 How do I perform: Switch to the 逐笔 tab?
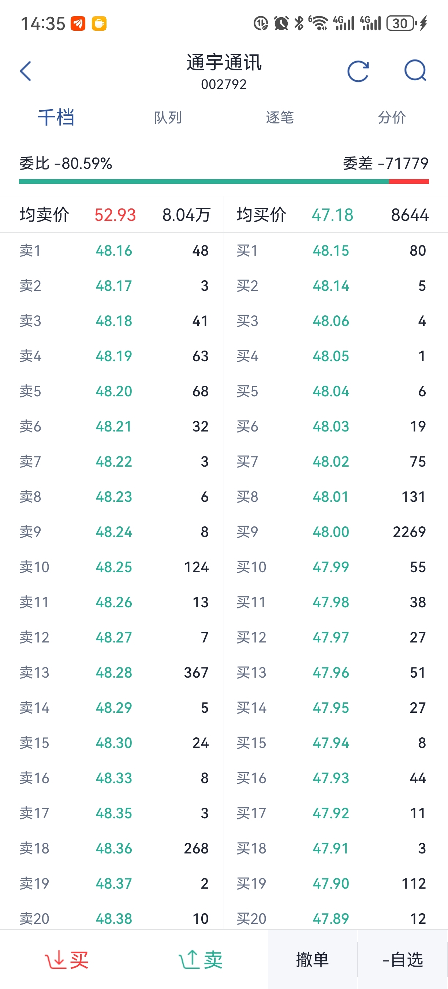tap(280, 117)
